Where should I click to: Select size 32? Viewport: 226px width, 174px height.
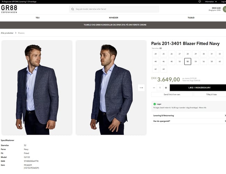pos(220,54)
